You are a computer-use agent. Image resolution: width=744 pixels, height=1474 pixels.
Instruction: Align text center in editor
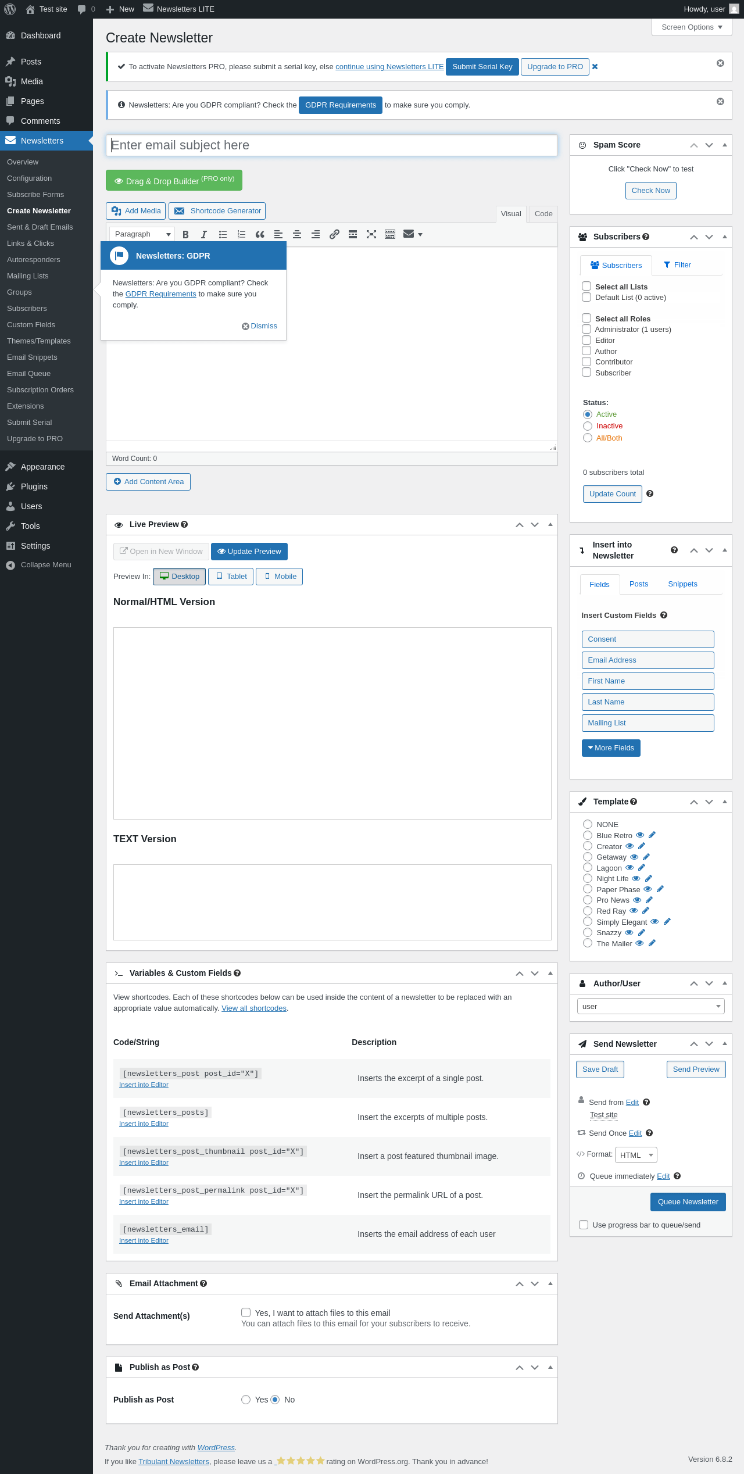[x=297, y=234]
